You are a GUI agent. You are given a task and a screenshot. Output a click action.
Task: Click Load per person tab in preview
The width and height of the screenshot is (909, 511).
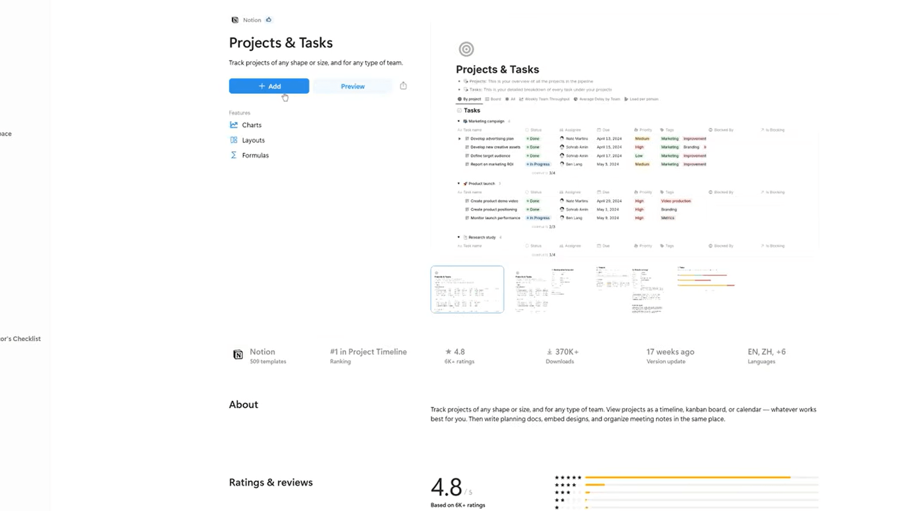pyautogui.click(x=642, y=99)
